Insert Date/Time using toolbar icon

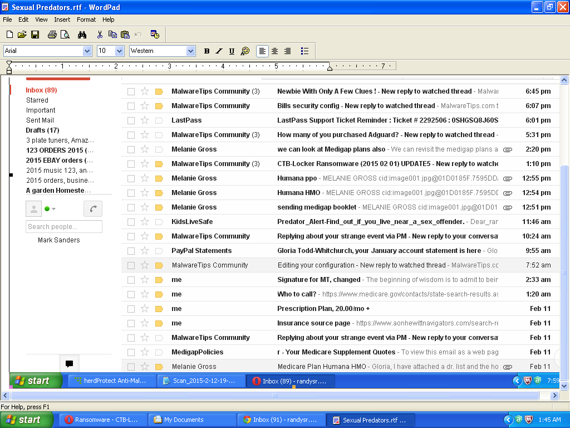point(155,35)
